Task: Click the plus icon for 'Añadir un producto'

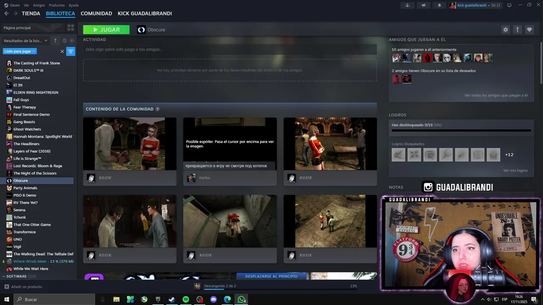Action: [7, 287]
